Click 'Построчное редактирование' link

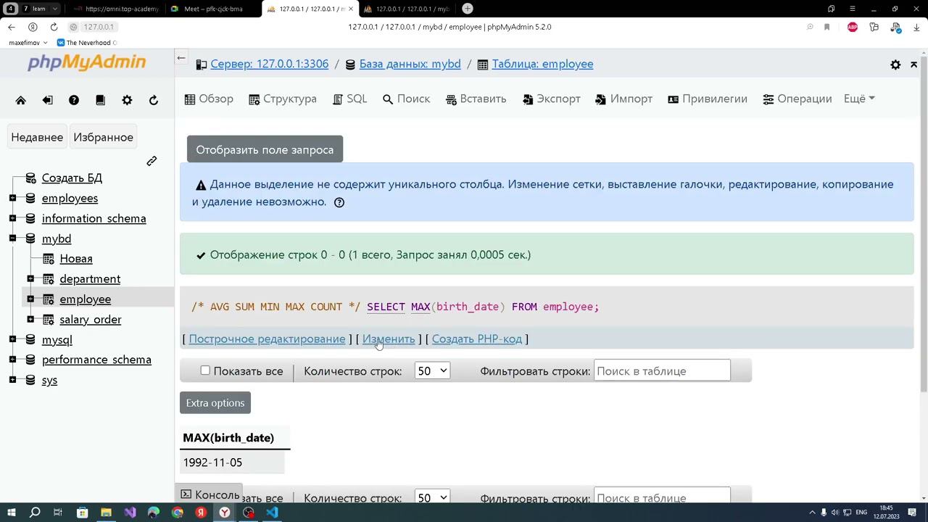point(267,339)
